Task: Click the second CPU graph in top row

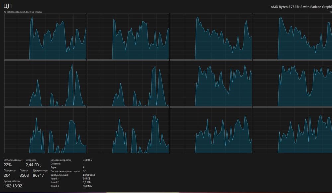Action: pyautogui.click(x=128, y=37)
